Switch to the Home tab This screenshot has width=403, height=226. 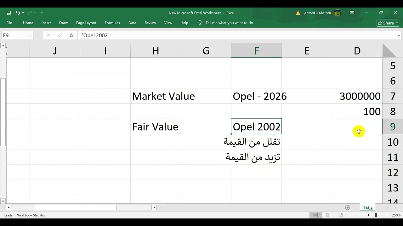(x=28, y=23)
